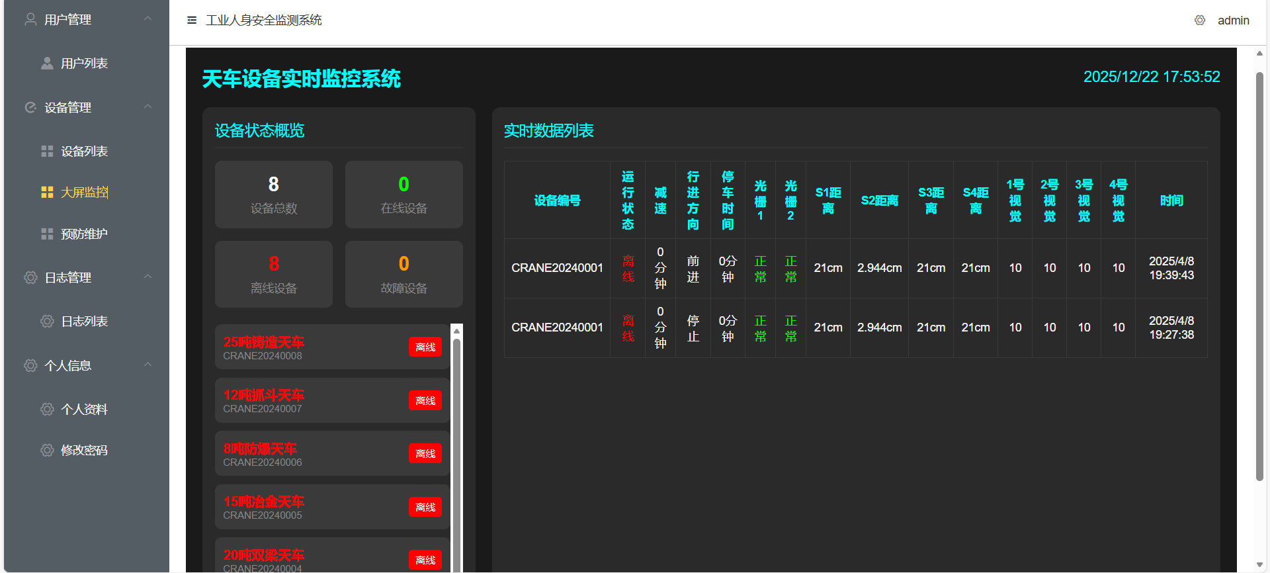This screenshot has width=1270, height=573.
Task: Click the user icon beside 用户管理
Action: [x=30, y=19]
